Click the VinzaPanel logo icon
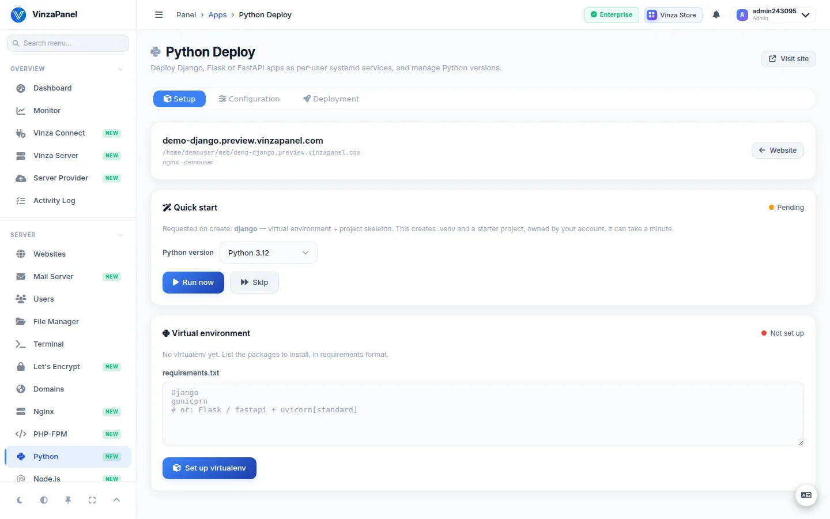Image resolution: width=830 pixels, height=519 pixels. (18, 15)
